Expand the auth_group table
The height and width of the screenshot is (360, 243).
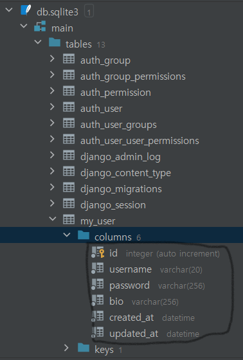52,59
